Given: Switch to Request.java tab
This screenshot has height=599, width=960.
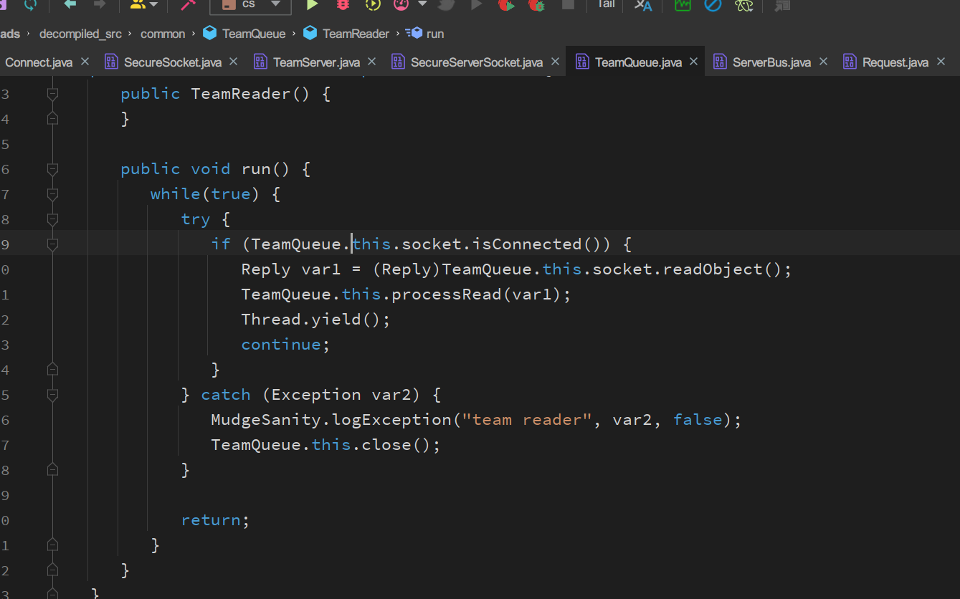Looking at the screenshot, I should [895, 62].
